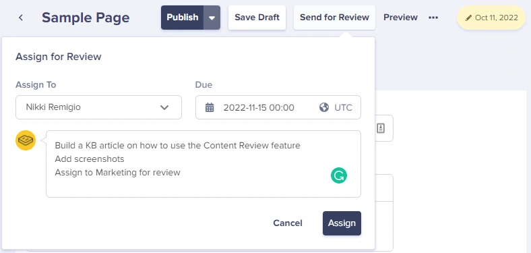Click the Publish button
531x253 pixels.
pyautogui.click(x=183, y=18)
